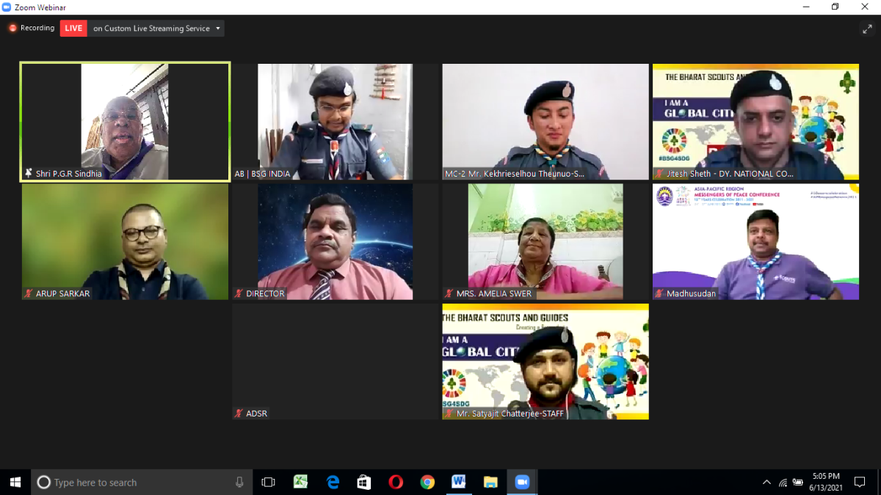Open Microsoft Word from taskbar
Image resolution: width=881 pixels, height=495 pixels.
point(459,482)
